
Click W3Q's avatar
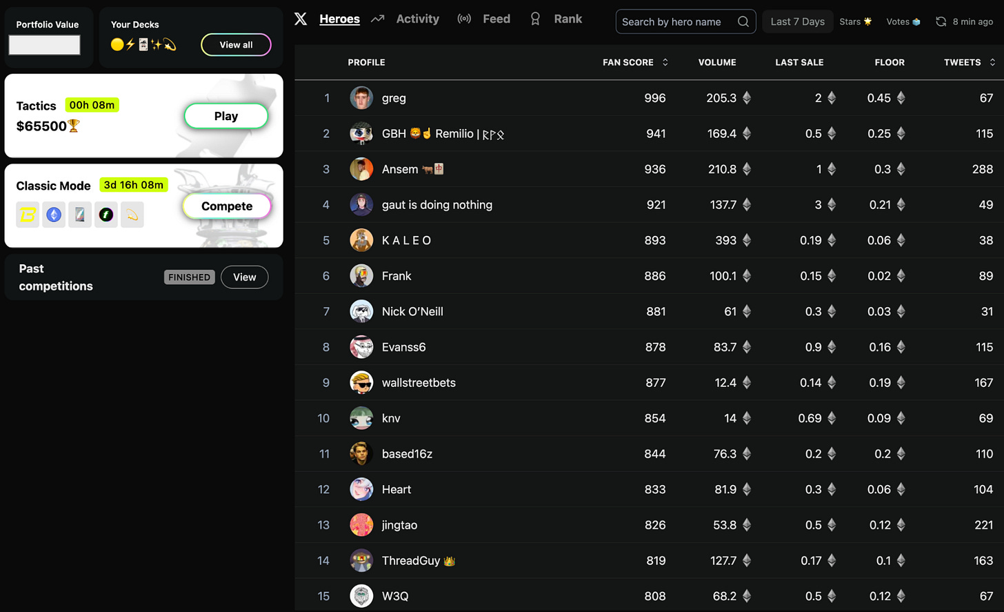coord(361,596)
